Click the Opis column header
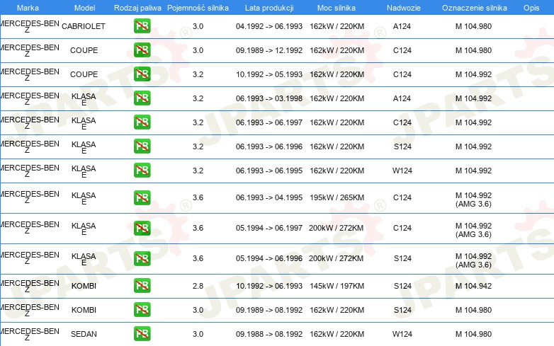The height and width of the screenshot is (346, 554). 531,8
